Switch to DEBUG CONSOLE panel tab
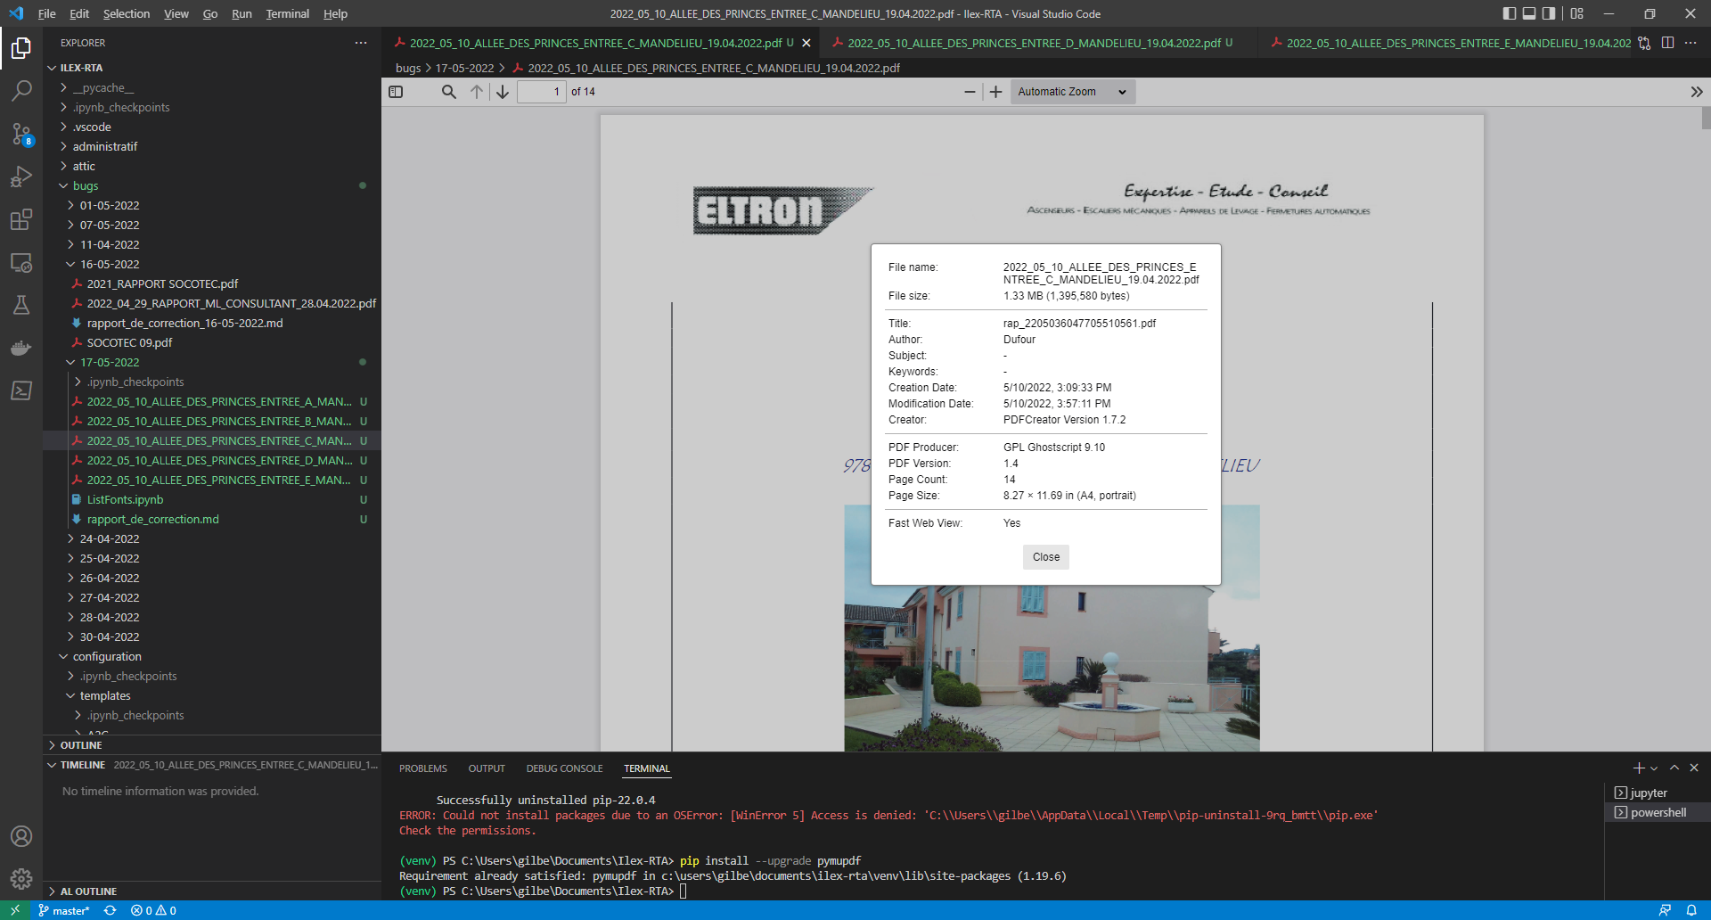This screenshot has height=920, width=1711. (x=564, y=768)
